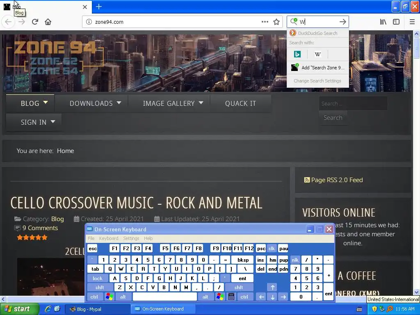The image size is (420, 315).
Task: Click the bksp key on On-Screen Keyboard
Action: pos(243,260)
